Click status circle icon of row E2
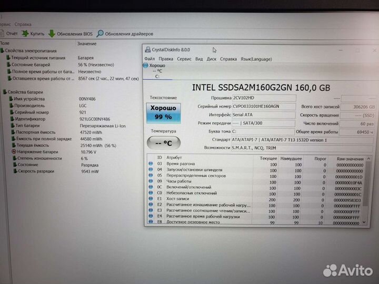The image size is (379, 284). (x=151, y=204)
